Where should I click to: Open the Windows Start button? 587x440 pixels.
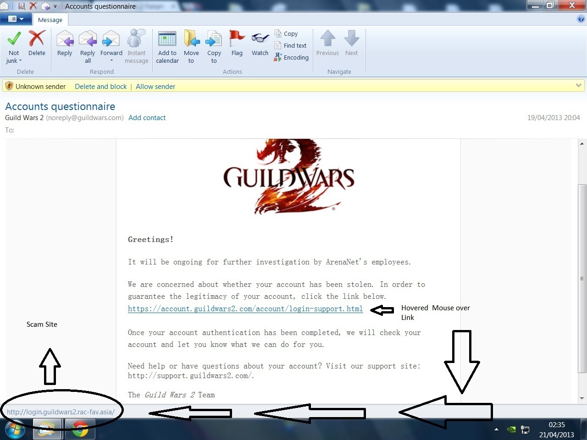(x=15, y=430)
